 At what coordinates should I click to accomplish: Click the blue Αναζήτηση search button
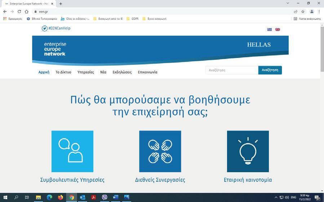pos(270,70)
